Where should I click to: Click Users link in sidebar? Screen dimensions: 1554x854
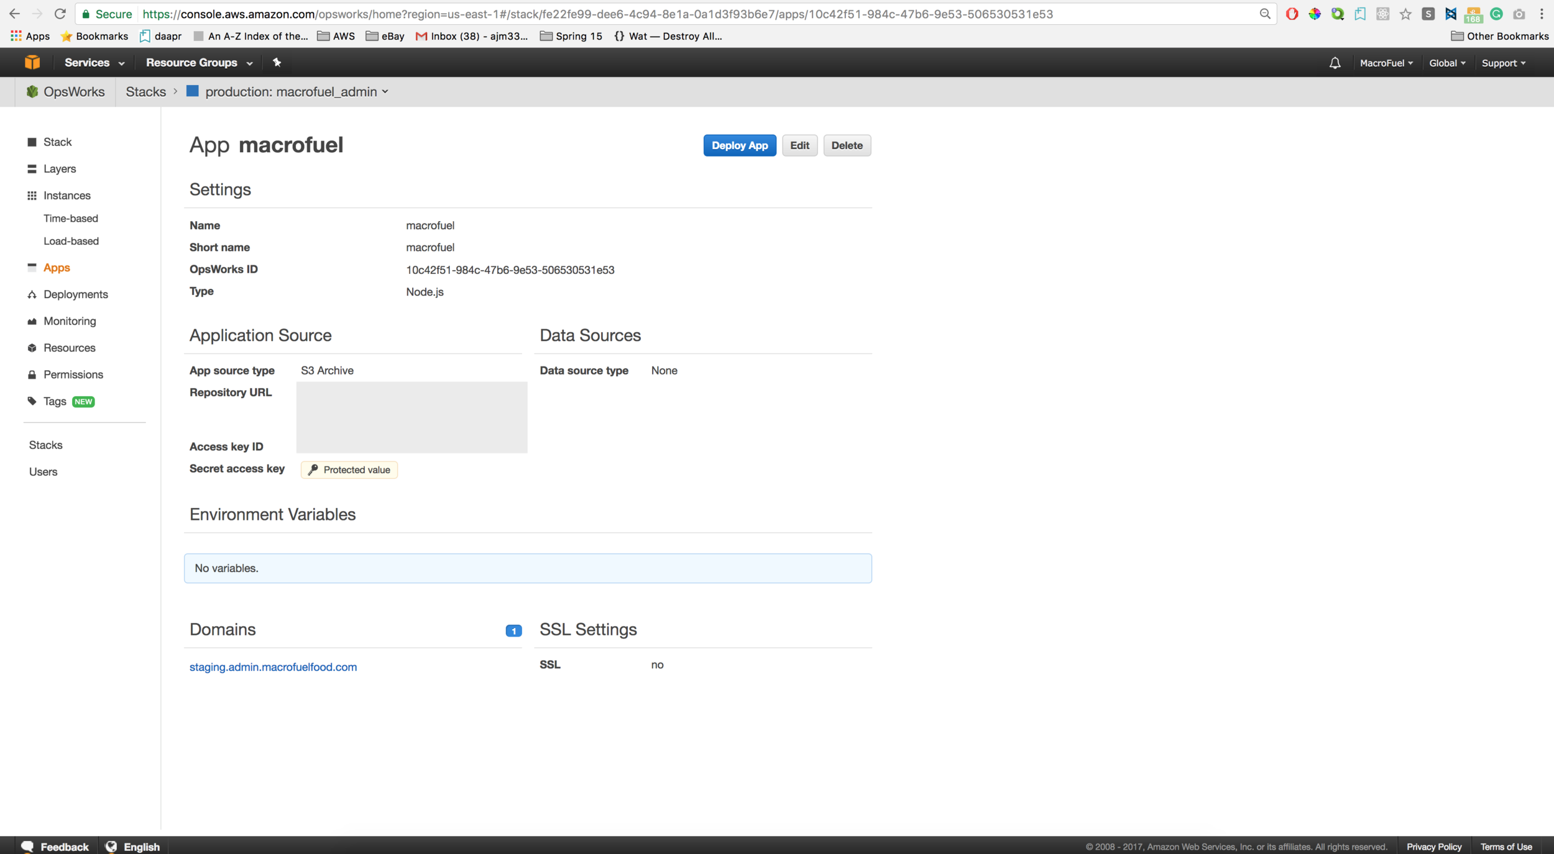(x=43, y=471)
